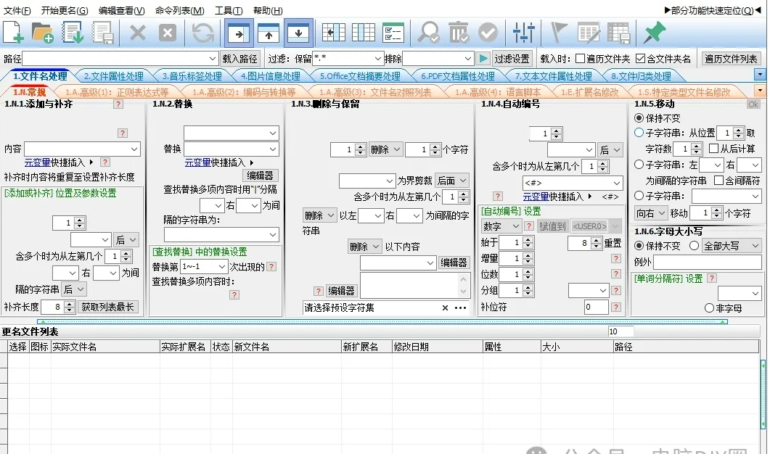Click the table save icon
Screen dimensions: 770x454
click(619, 33)
